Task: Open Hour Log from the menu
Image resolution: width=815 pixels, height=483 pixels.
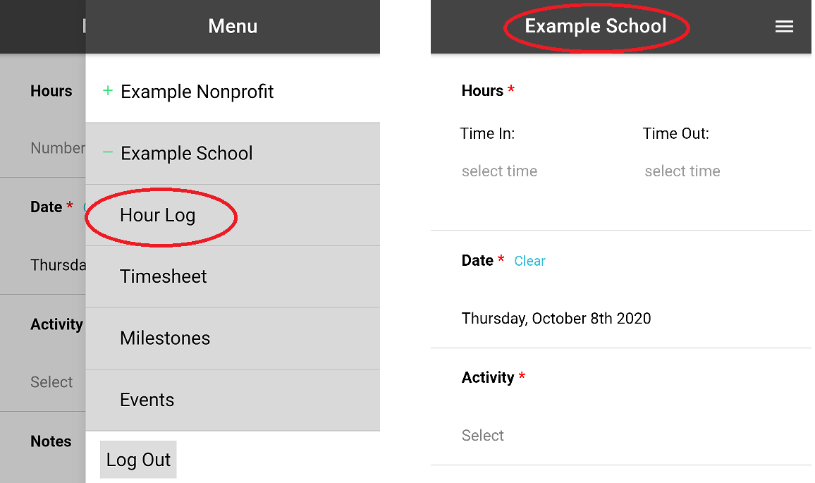Action: 157,216
